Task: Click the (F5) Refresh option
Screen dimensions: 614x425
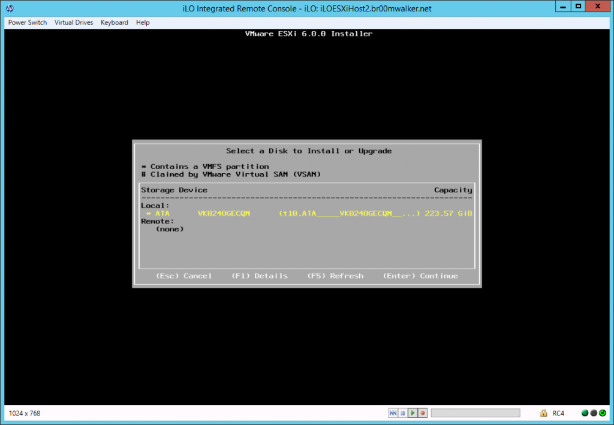Action: [335, 276]
